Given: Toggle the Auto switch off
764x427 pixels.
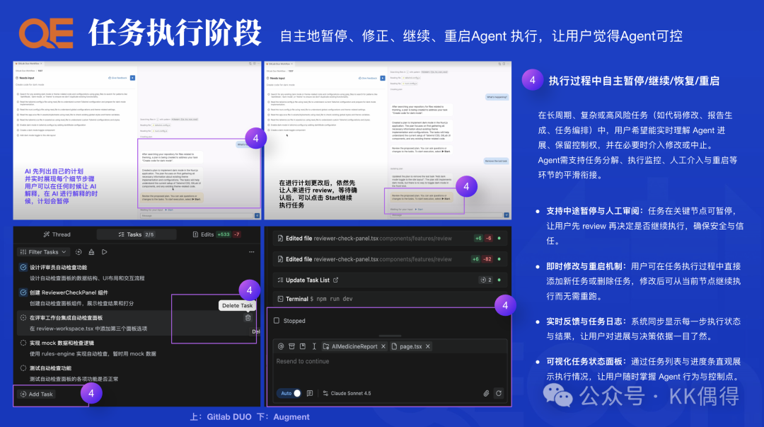Looking at the screenshot, I should pyautogui.click(x=296, y=393).
